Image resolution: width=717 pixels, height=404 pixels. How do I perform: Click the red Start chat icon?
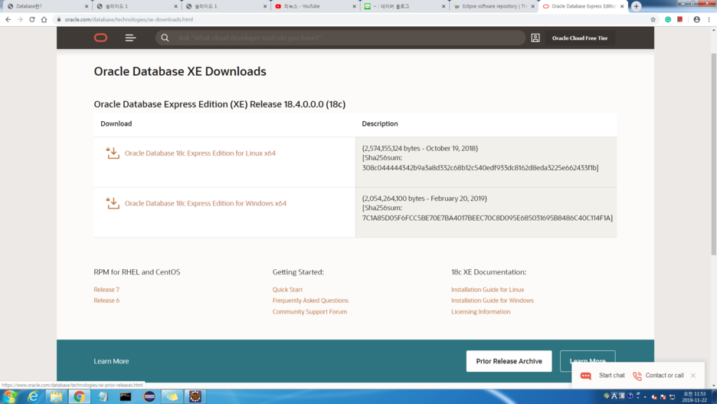click(586, 376)
